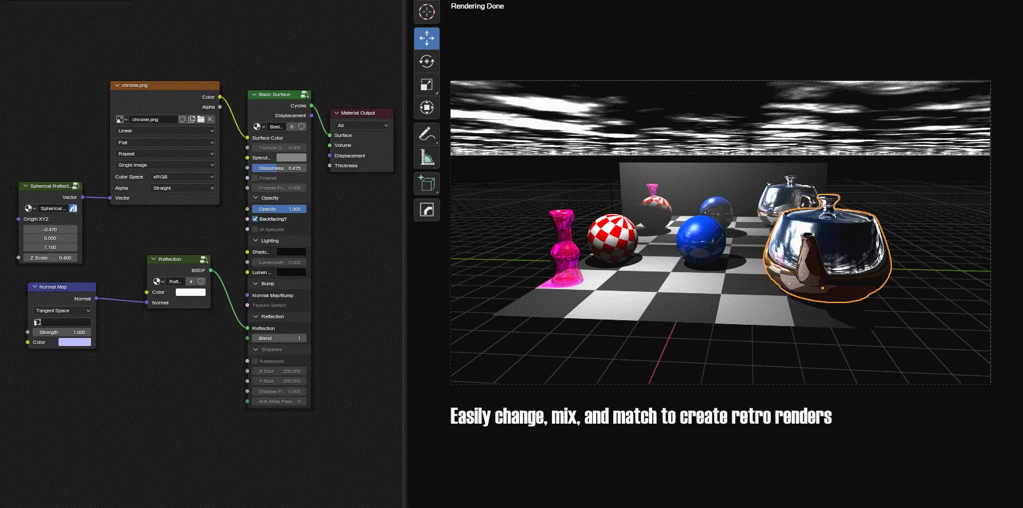
Task: Select the Rotate tool
Action: point(427,61)
